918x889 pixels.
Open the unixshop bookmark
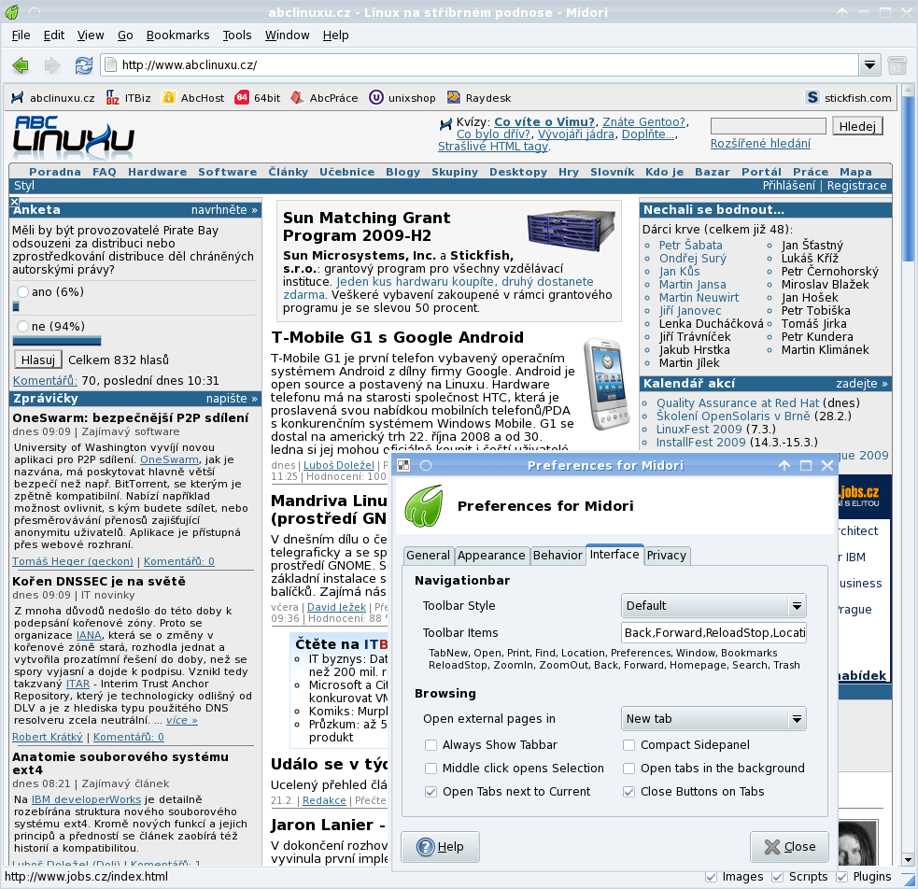[x=403, y=98]
